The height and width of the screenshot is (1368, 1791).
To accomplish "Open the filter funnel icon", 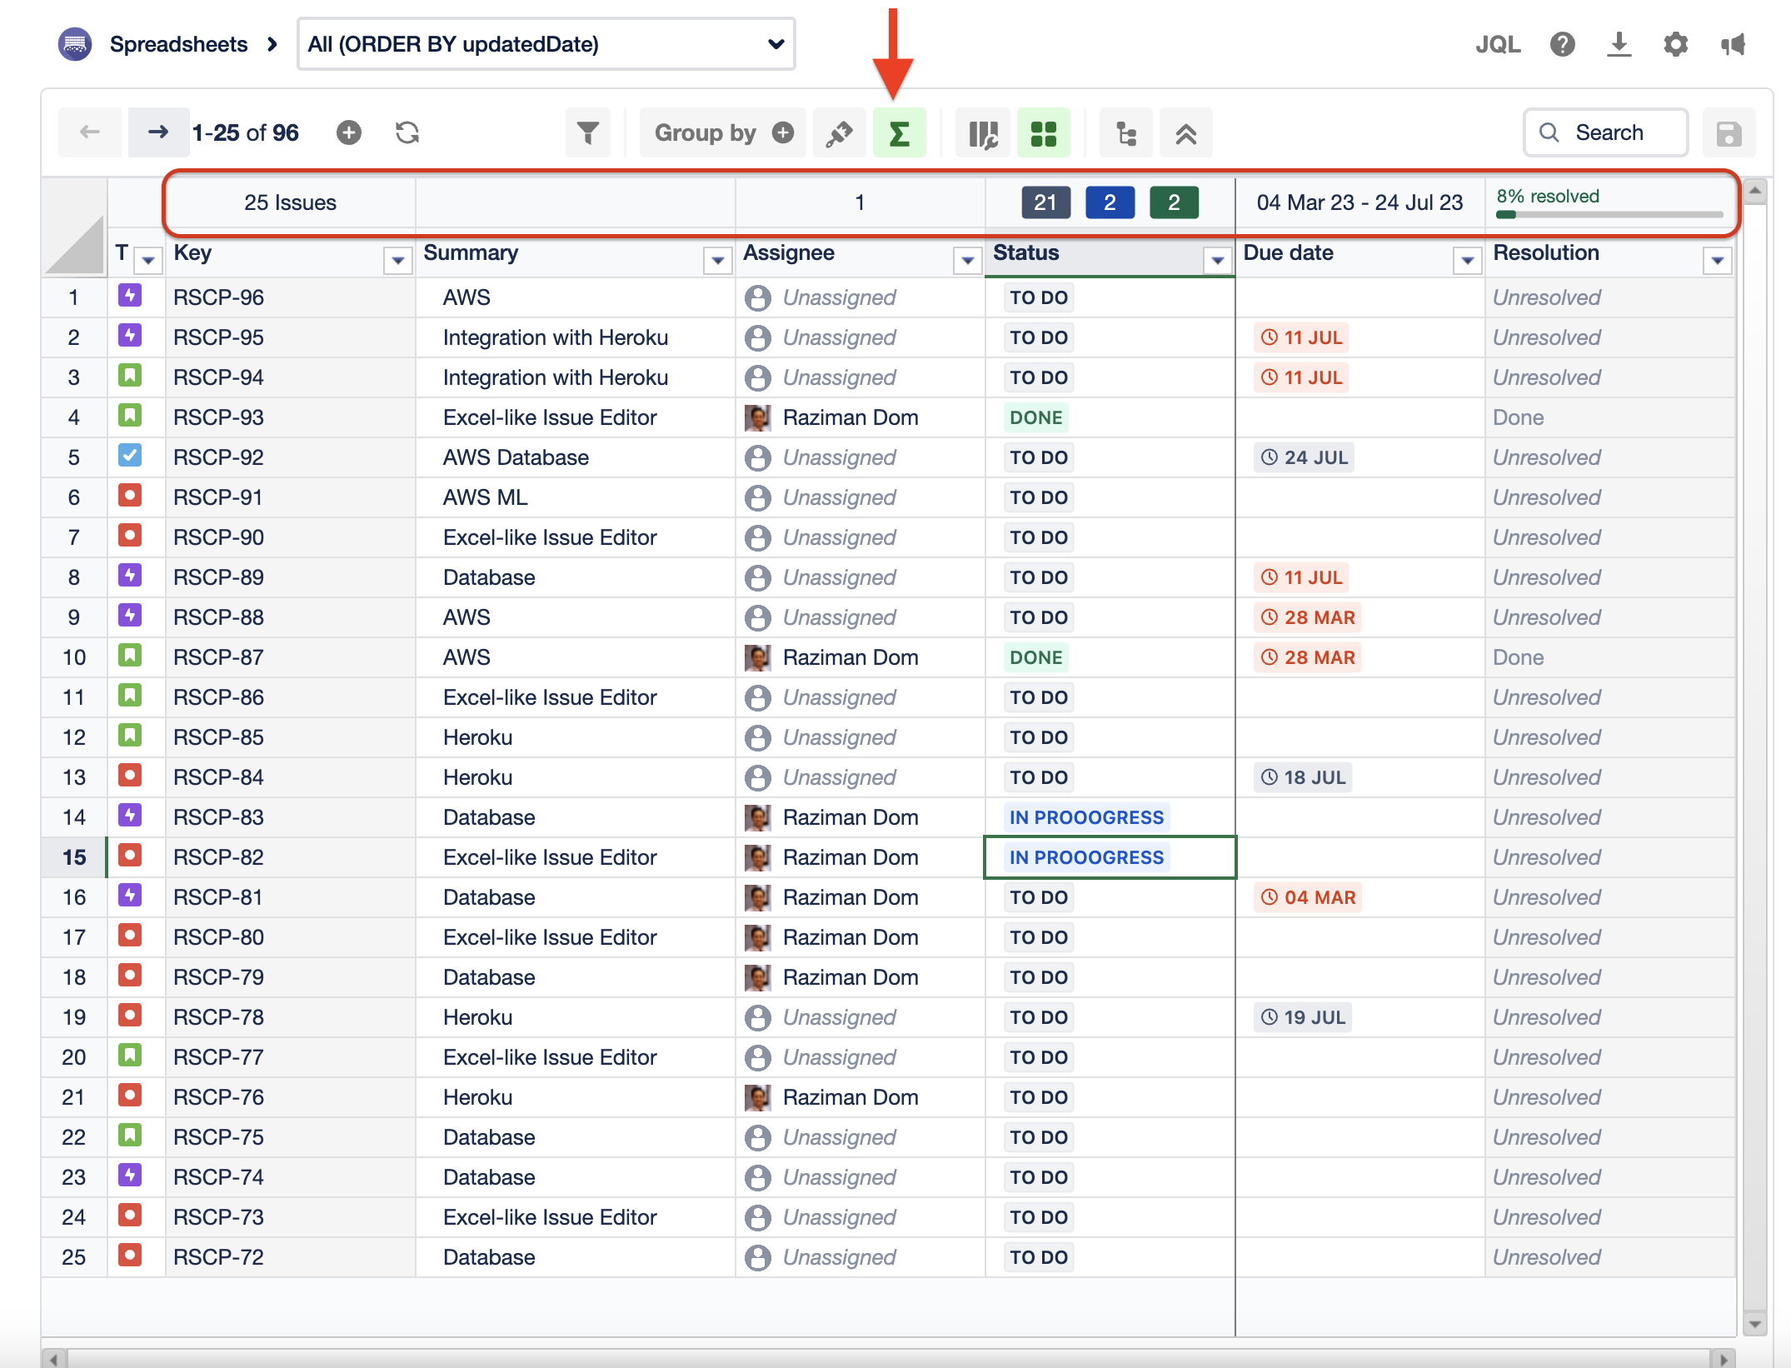I will [x=587, y=133].
